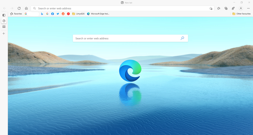Restore down the Edge window
Screen dimensions: 253x135
(x=242, y=3)
